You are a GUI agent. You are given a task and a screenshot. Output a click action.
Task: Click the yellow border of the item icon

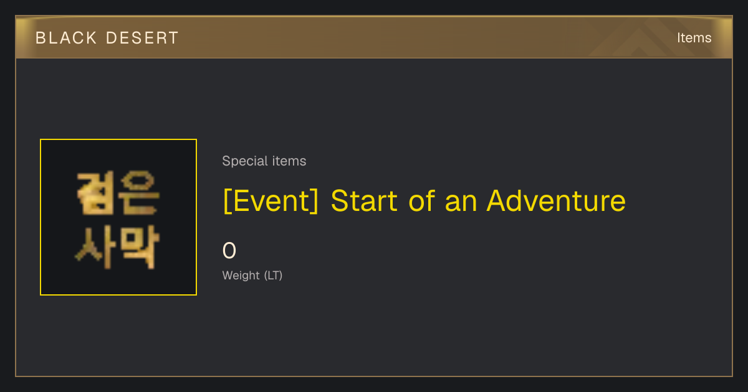pyautogui.click(x=118, y=139)
